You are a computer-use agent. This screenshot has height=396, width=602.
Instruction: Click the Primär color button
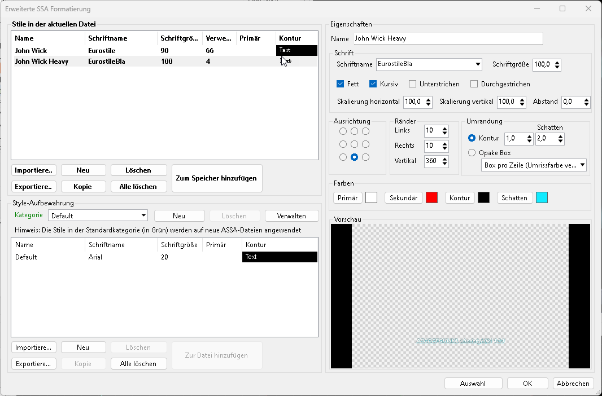[347, 198]
